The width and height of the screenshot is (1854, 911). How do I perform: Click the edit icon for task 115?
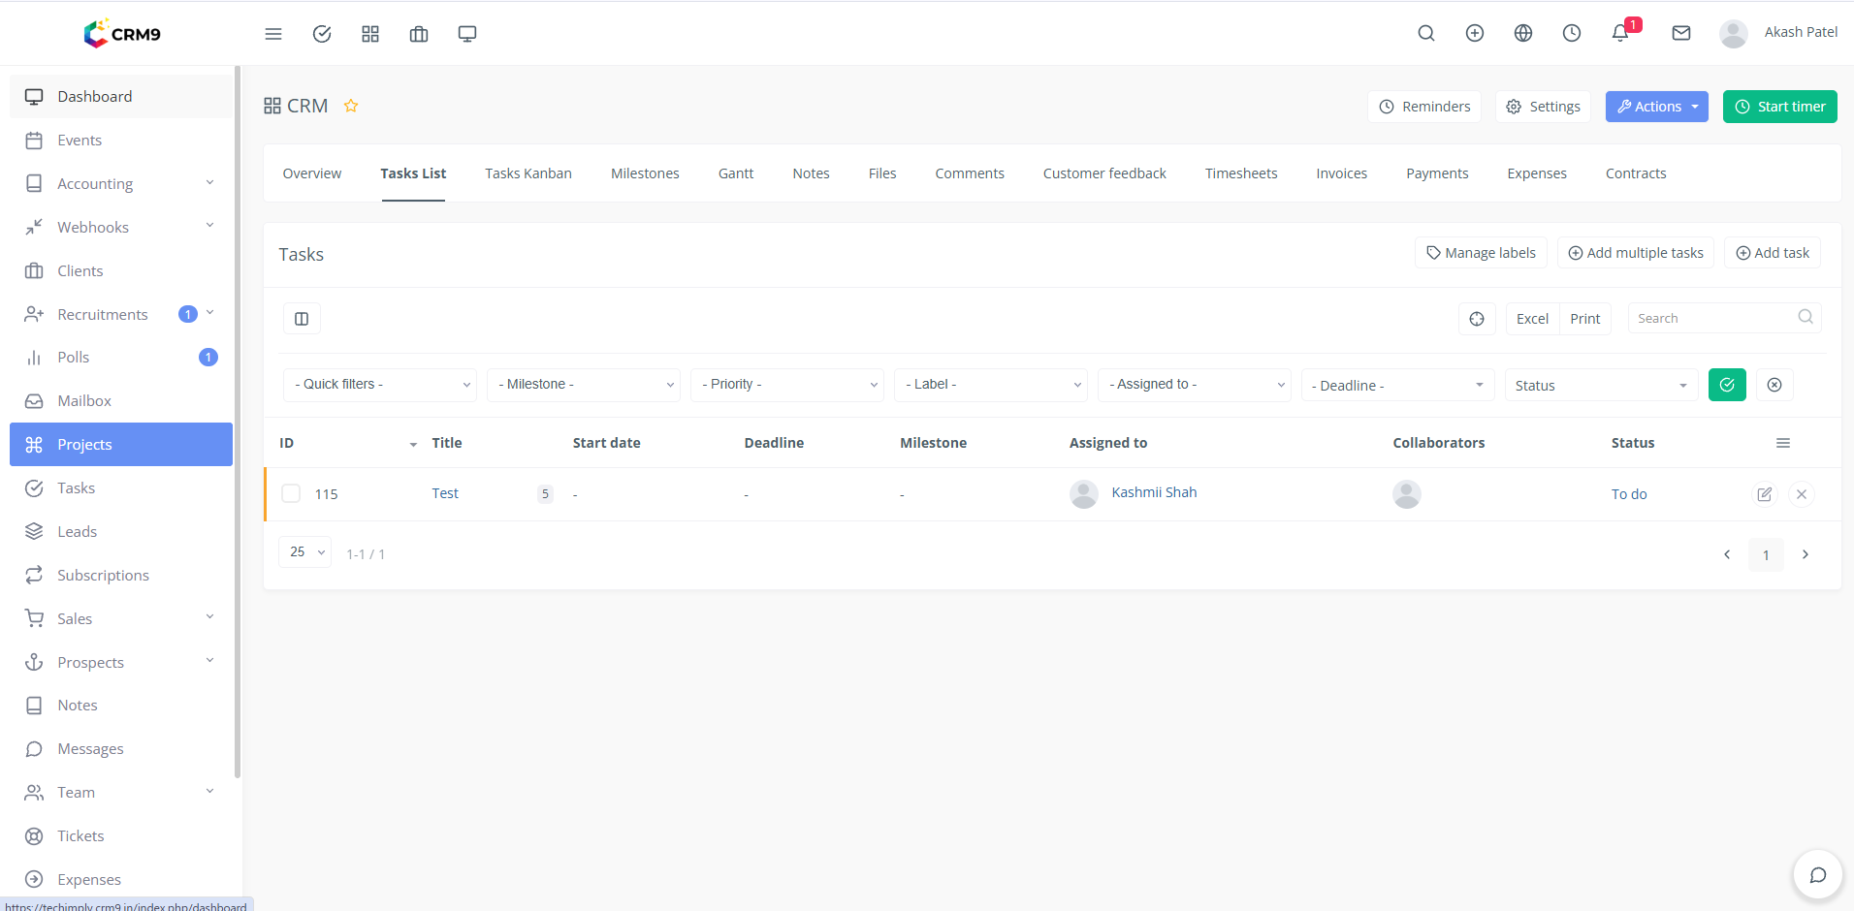tap(1764, 494)
